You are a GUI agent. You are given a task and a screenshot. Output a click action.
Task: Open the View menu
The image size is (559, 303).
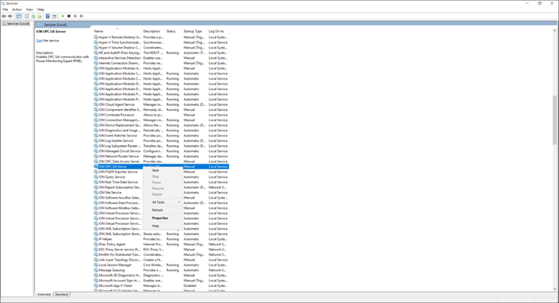pyautogui.click(x=30, y=10)
